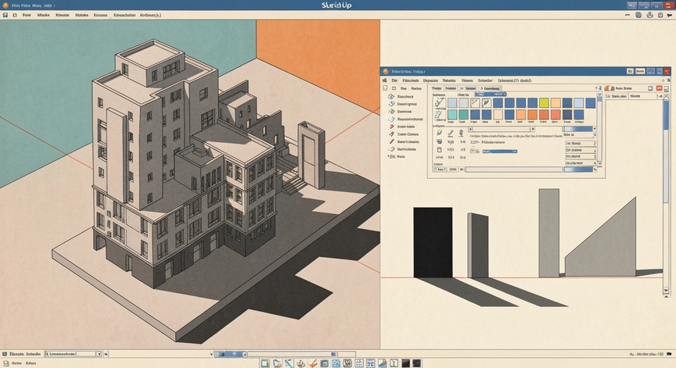Click the left arrow of the palette horizontal slider
The height and width of the screenshot is (368, 676).
(x=470, y=129)
